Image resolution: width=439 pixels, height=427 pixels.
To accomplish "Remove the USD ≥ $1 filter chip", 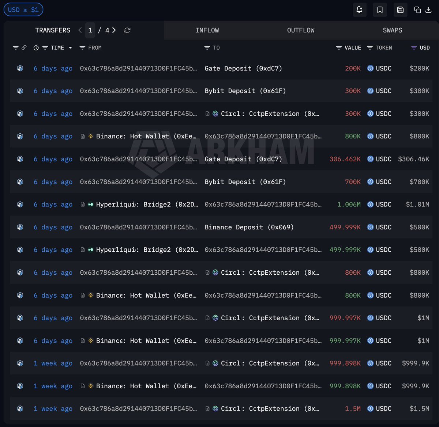I will click(23, 10).
